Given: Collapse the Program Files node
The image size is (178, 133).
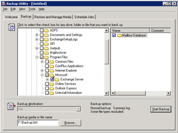Looking at the screenshot, I should pyautogui.click(x=37, y=57).
